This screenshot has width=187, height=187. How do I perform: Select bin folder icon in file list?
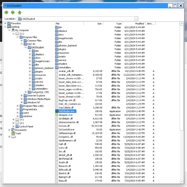point(57,27)
